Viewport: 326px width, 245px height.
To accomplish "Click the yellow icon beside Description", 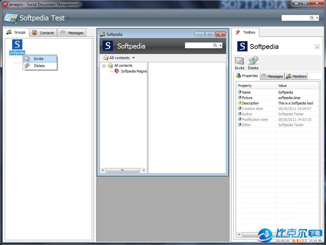I will pyautogui.click(x=240, y=103).
